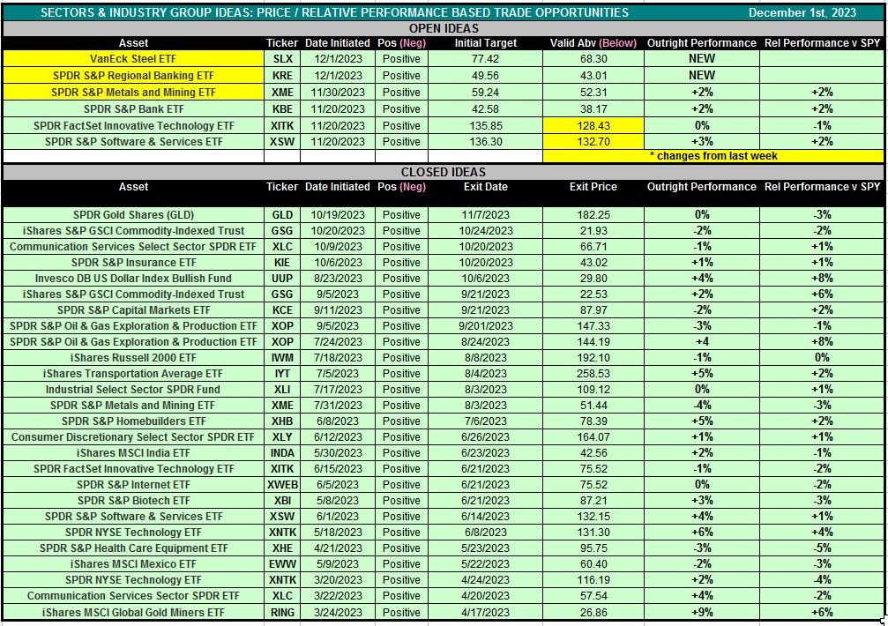
Task: Click the Initial Target column header
Action: click(x=486, y=43)
